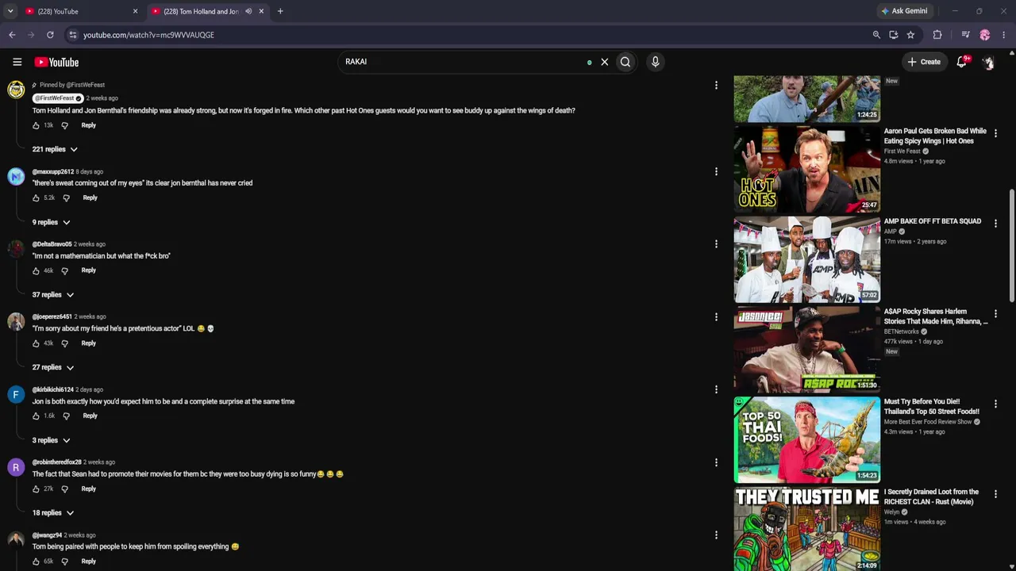Bookmark this page with star icon
The width and height of the screenshot is (1016, 571).
910,35
